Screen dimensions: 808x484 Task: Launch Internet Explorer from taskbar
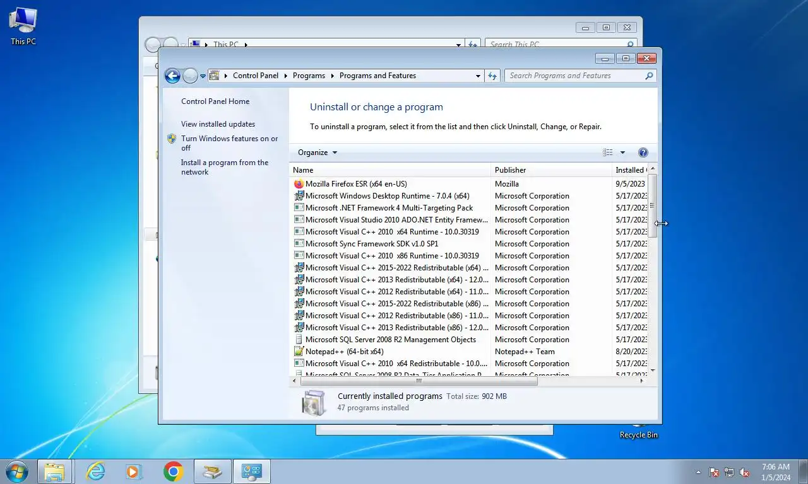click(x=95, y=471)
